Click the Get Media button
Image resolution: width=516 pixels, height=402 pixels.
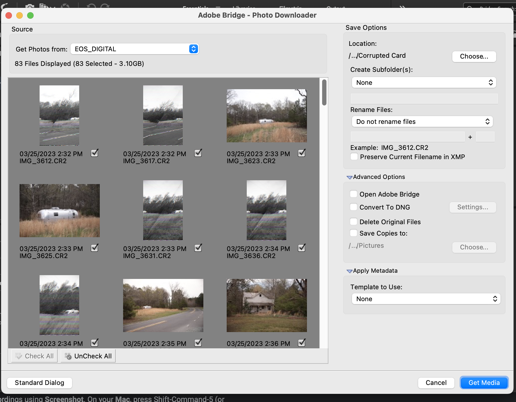tap(484, 382)
